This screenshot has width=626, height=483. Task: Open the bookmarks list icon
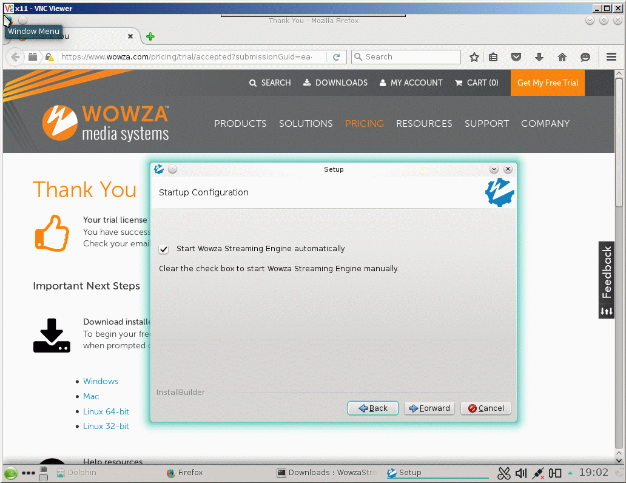[x=493, y=57]
